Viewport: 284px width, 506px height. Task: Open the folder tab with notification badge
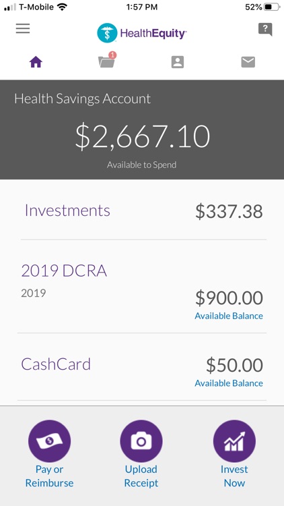coord(107,60)
